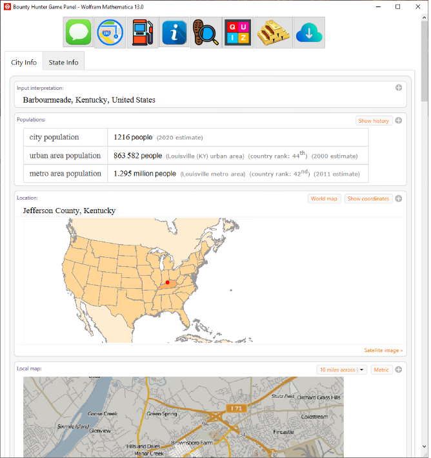Open the 10 miles across dropdown

(x=342, y=370)
